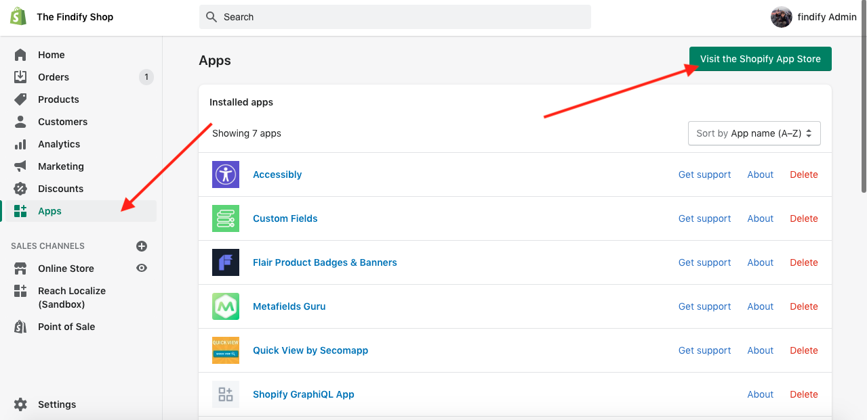Viewport: 867px width, 420px height.
Task: Click the Shopify GraphiQL App icon
Action: pos(226,394)
